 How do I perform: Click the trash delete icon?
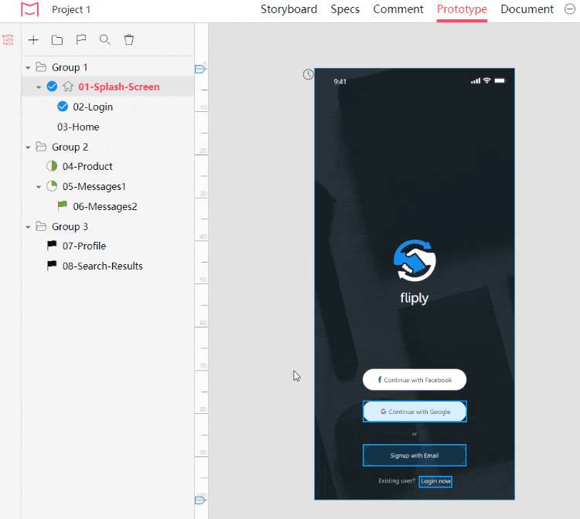pyautogui.click(x=128, y=39)
